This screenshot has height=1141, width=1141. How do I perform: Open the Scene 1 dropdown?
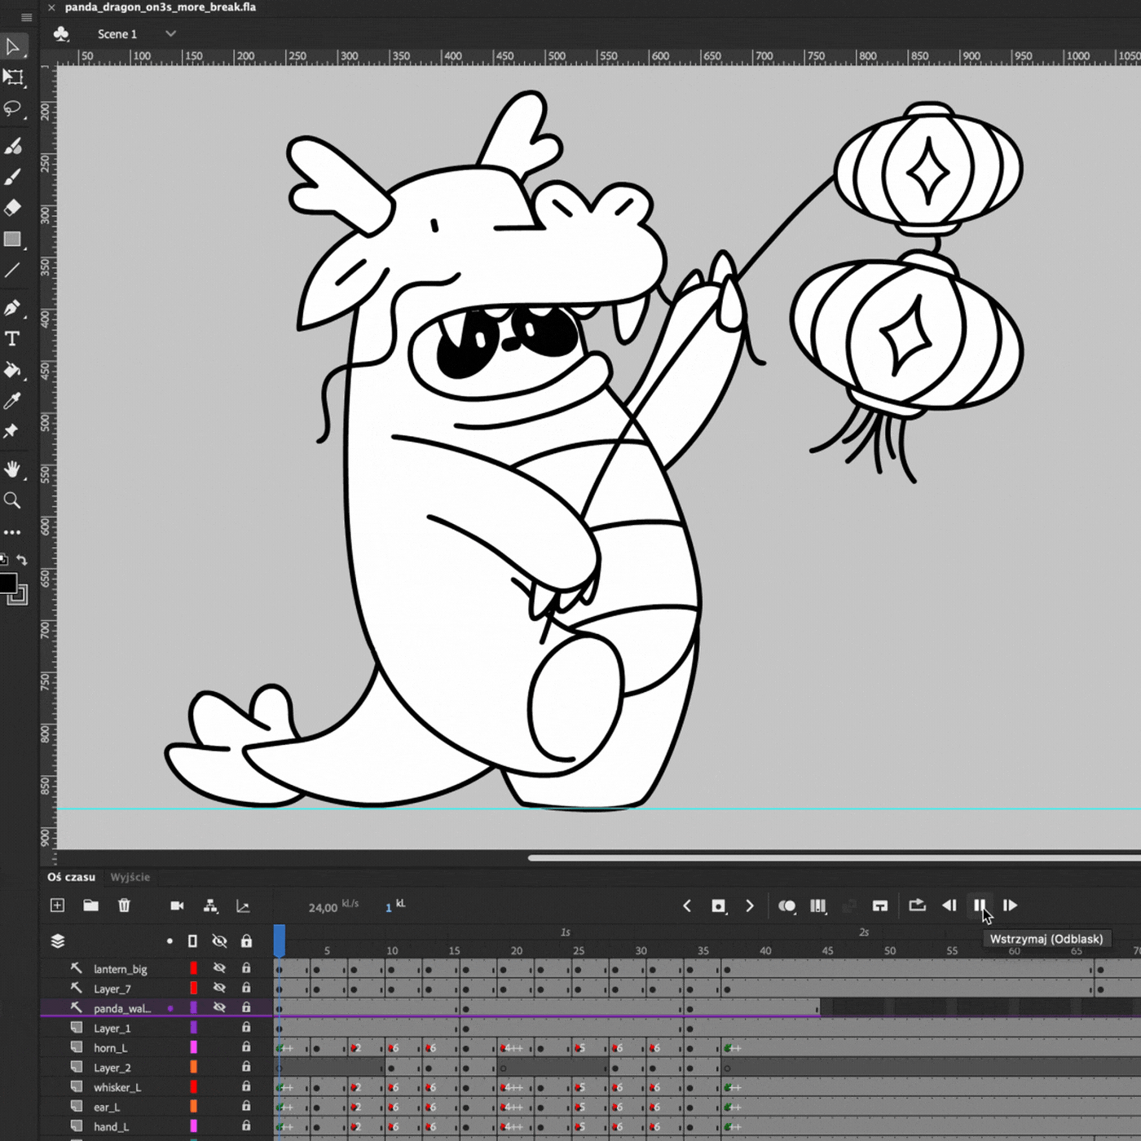[x=170, y=33]
